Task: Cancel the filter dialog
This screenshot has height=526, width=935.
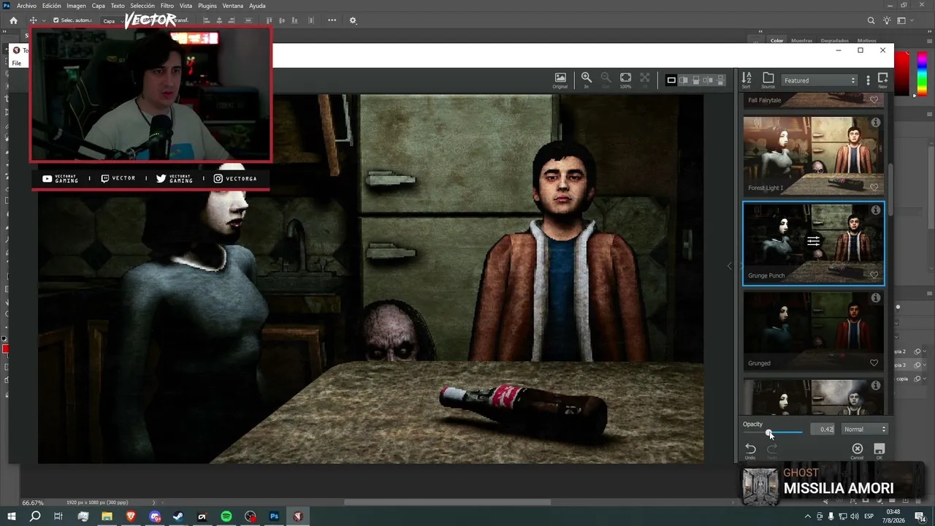Action: point(858,450)
